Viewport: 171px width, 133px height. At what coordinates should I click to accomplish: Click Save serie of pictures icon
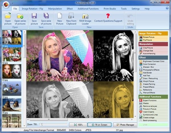46,16
